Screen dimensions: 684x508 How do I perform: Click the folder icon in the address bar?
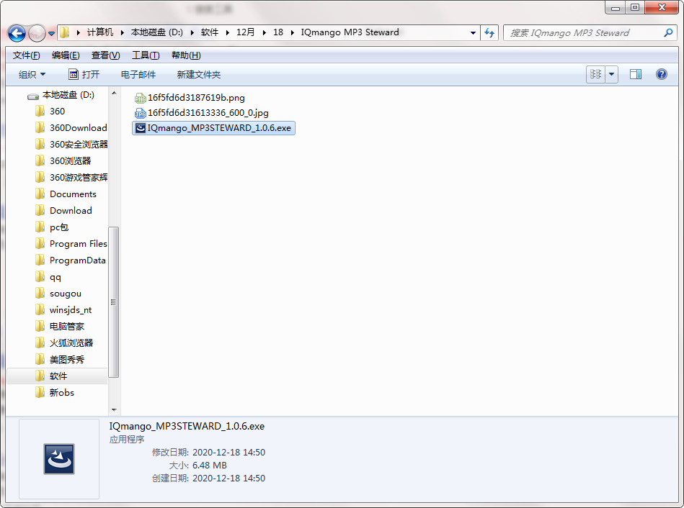65,32
